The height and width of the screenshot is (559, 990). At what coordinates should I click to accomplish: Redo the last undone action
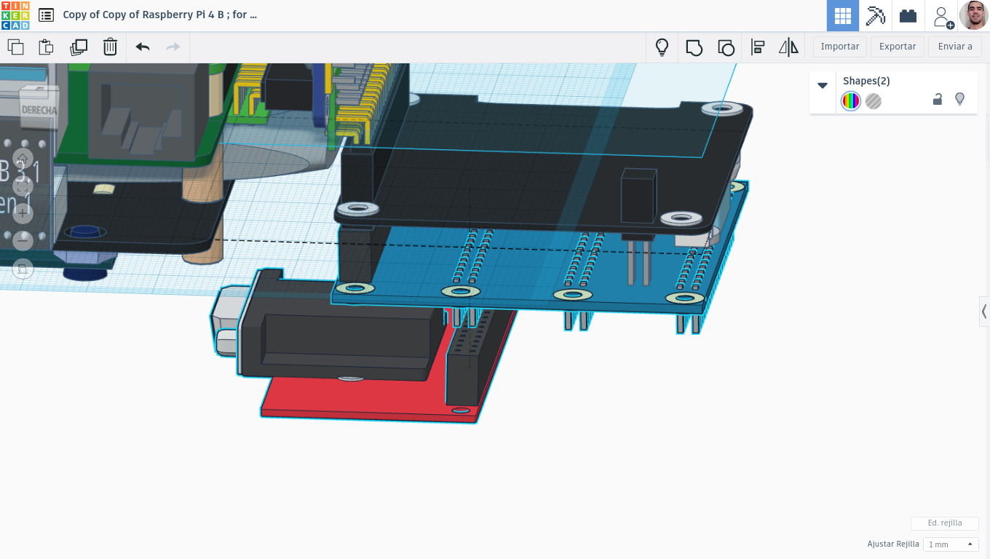[x=173, y=47]
